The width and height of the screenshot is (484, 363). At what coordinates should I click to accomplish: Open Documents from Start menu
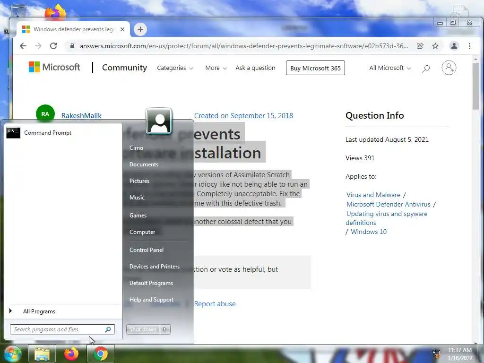[144, 164]
